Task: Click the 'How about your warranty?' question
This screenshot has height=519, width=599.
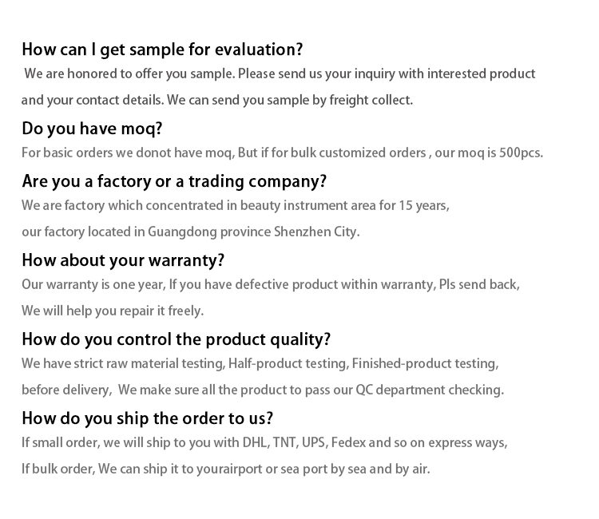Action: [123, 260]
